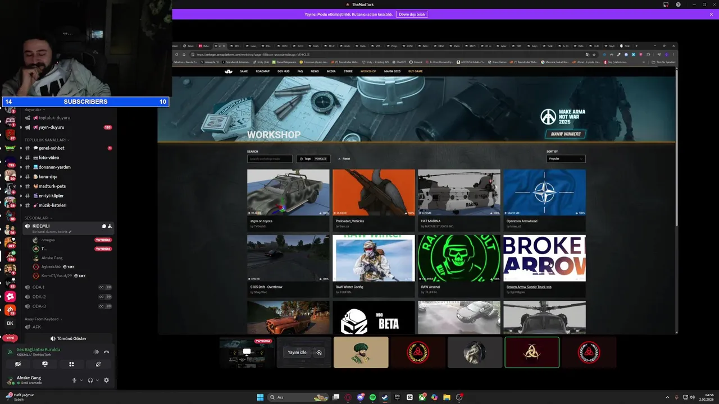Open the müzik-listeleri channel
This screenshot has height=404, width=719.
(67, 205)
